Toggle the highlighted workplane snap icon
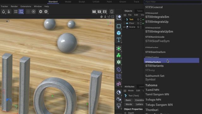The image size is (202, 114). 21,12
